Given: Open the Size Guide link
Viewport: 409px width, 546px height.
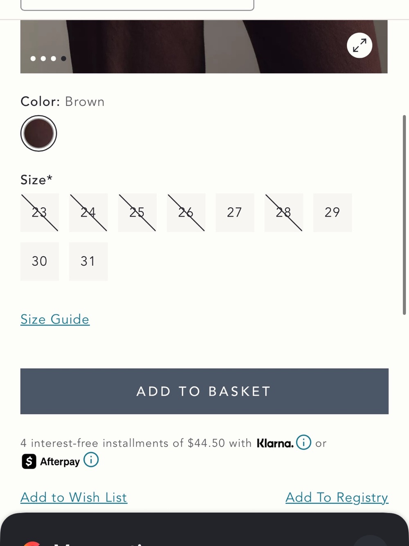Looking at the screenshot, I should click(x=55, y=319).
